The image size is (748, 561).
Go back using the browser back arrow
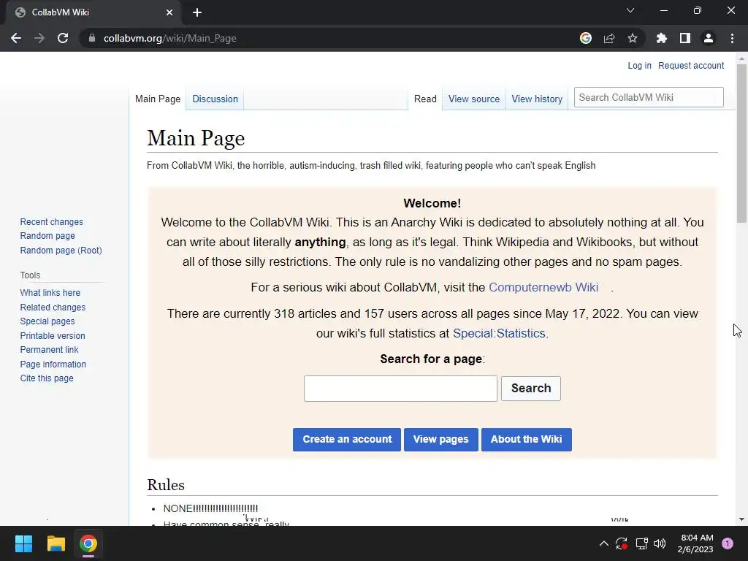coord(16,38)
